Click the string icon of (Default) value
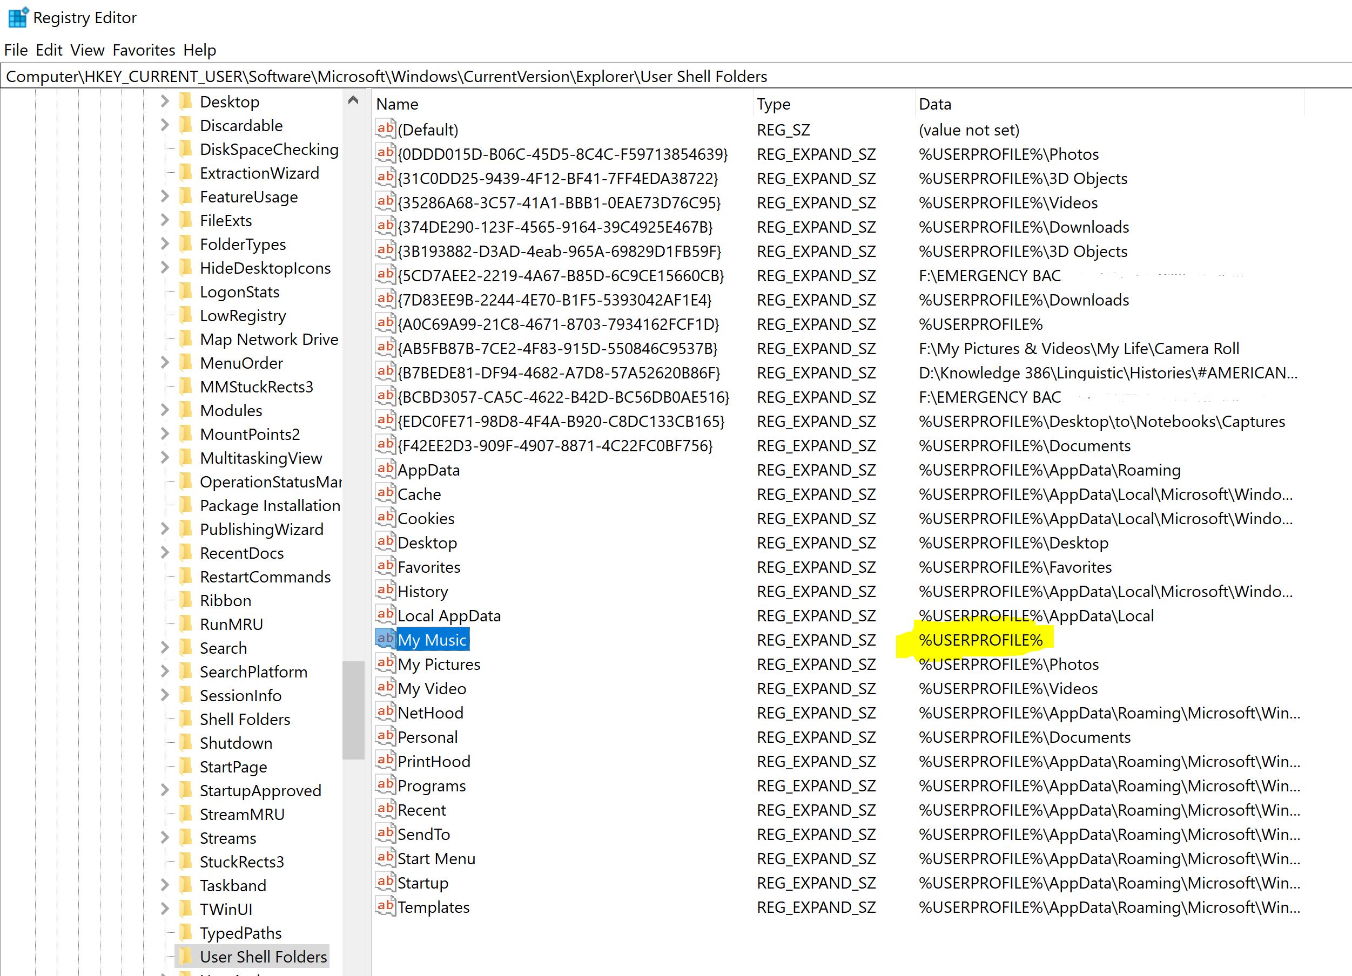Screen dimensions: 1352x976 coord(385,128)
